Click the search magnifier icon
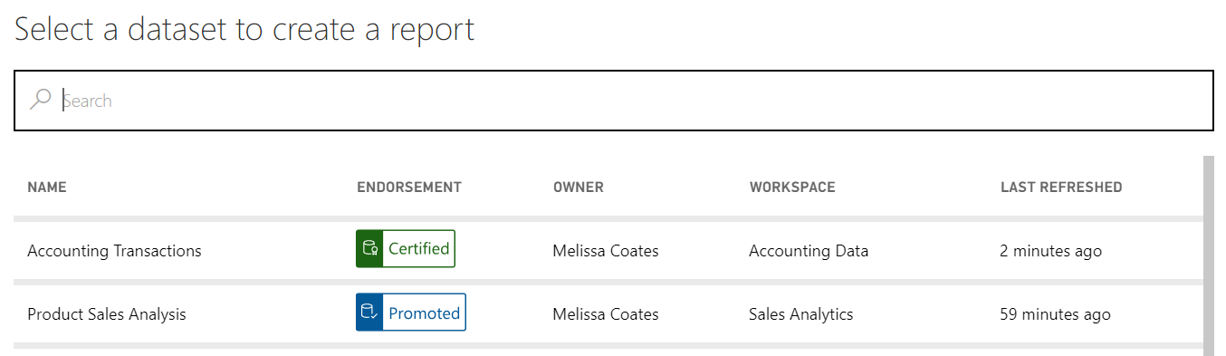This screenshot has width=1226, height=356. [40, 100]
